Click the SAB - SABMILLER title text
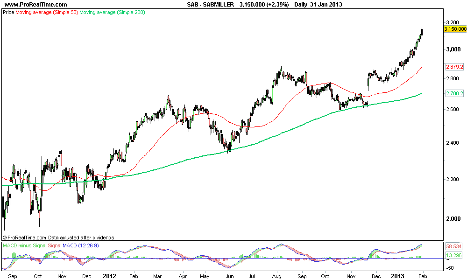 [x=210, y=5]
